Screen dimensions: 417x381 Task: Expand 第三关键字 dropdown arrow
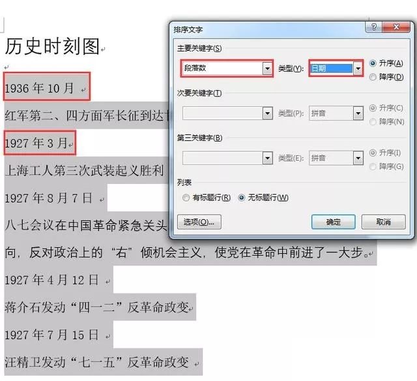point(267,159)
